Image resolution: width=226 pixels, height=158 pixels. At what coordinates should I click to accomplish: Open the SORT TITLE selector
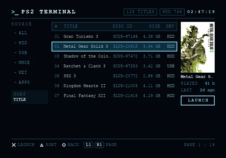pos(30,97)
